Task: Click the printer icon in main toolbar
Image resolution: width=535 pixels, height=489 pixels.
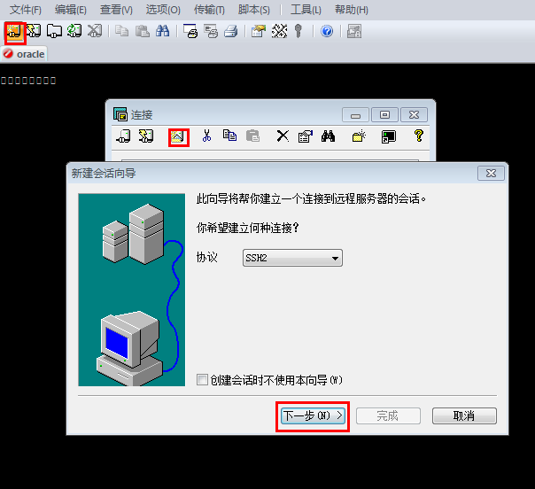Action: pos(231,31)
